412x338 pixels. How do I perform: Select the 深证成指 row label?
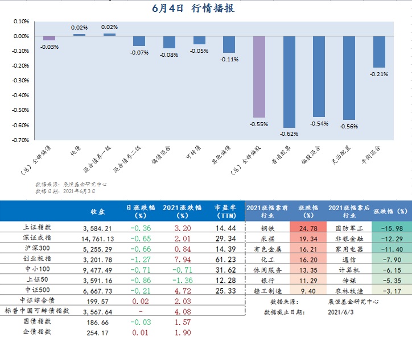point(37,238)
